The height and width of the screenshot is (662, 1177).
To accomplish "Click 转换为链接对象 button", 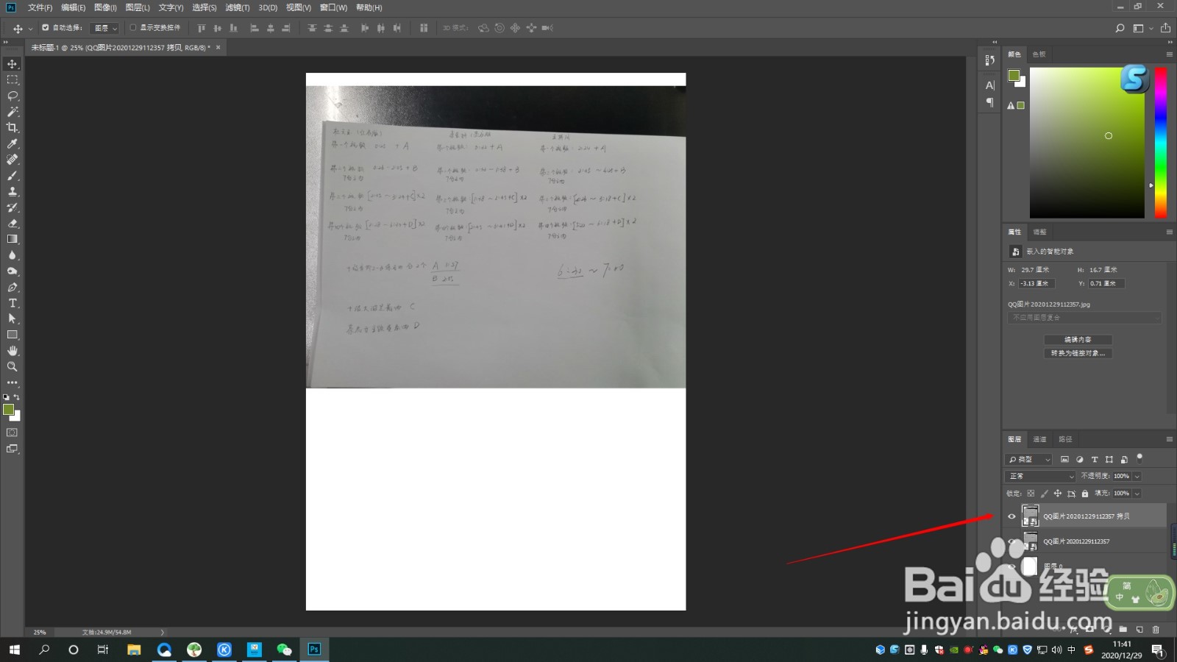I will click(1078, 353).
